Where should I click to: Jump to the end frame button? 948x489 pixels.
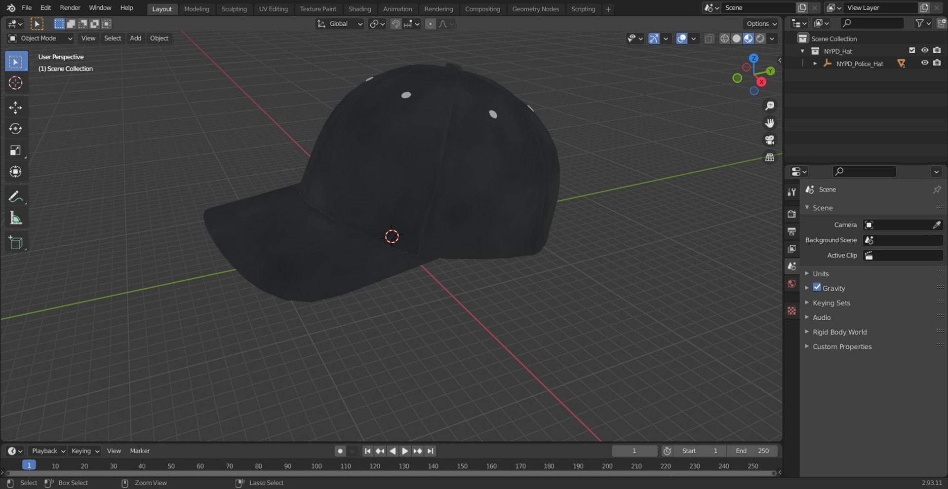pos(431,451)
